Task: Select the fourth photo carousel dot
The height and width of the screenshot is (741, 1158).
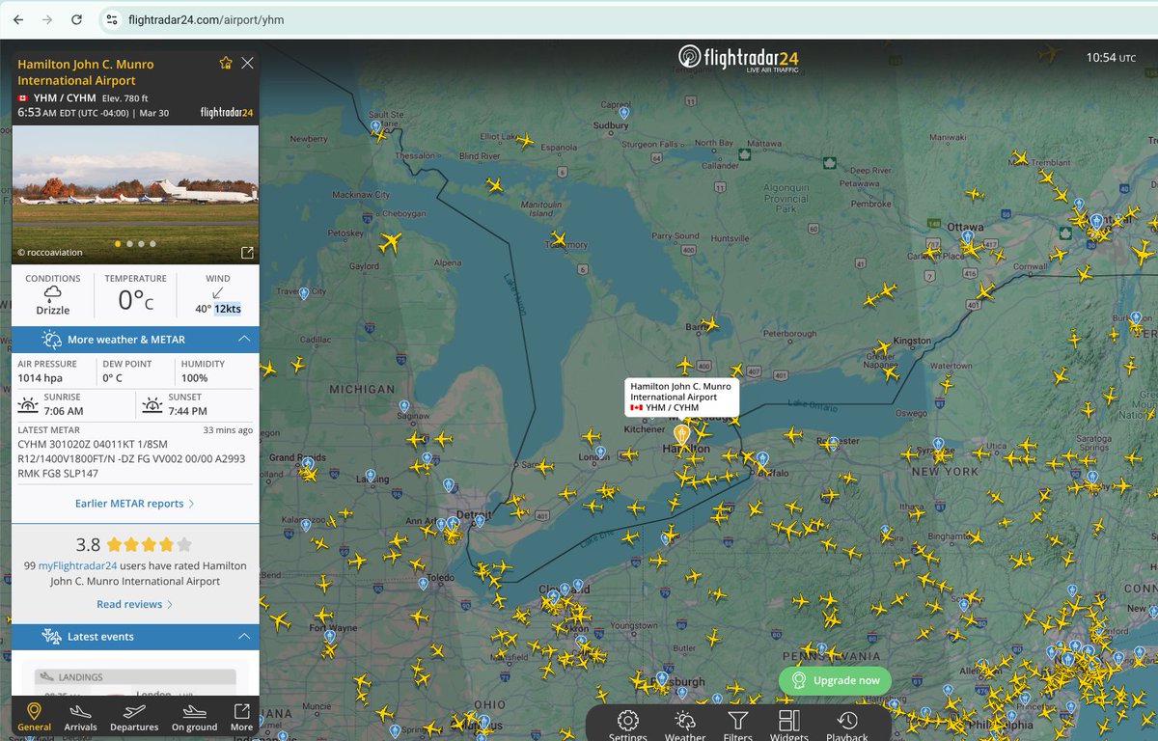Action: [x=152, y=244]
